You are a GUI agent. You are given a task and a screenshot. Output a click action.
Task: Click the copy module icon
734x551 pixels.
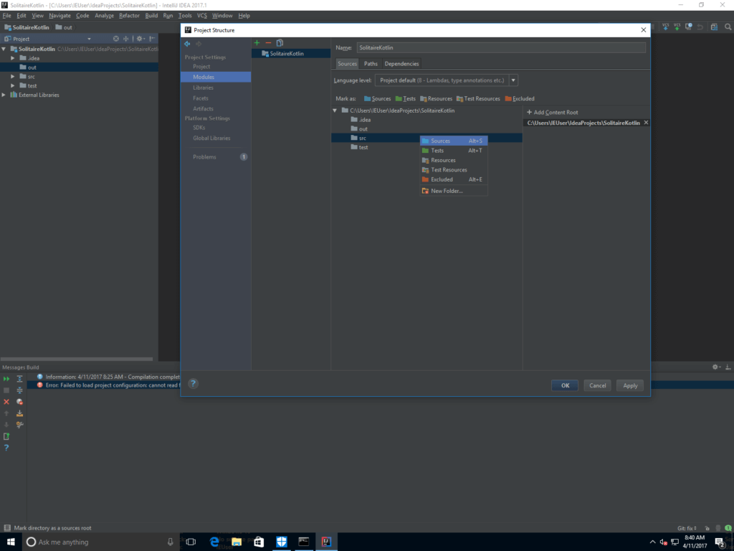pyautogui.click(x=280, y=42)
